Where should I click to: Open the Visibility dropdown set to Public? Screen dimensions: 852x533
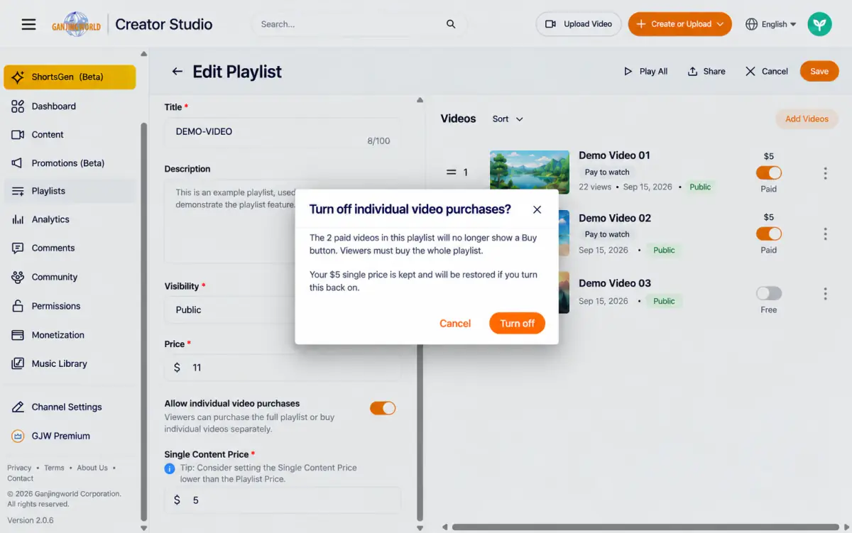pos(283,310)
